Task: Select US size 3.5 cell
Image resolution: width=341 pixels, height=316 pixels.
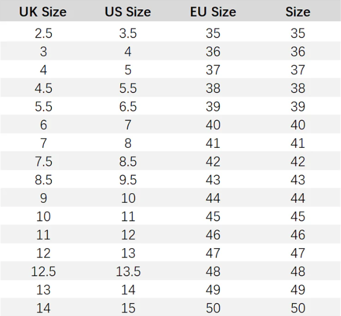Action: (128, 33)
